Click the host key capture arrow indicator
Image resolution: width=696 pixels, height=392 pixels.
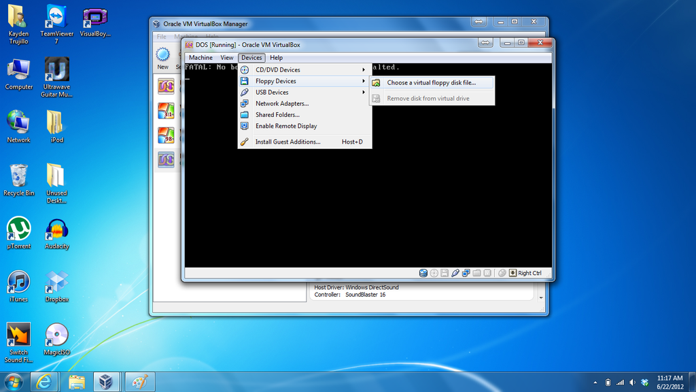(512, 273)
